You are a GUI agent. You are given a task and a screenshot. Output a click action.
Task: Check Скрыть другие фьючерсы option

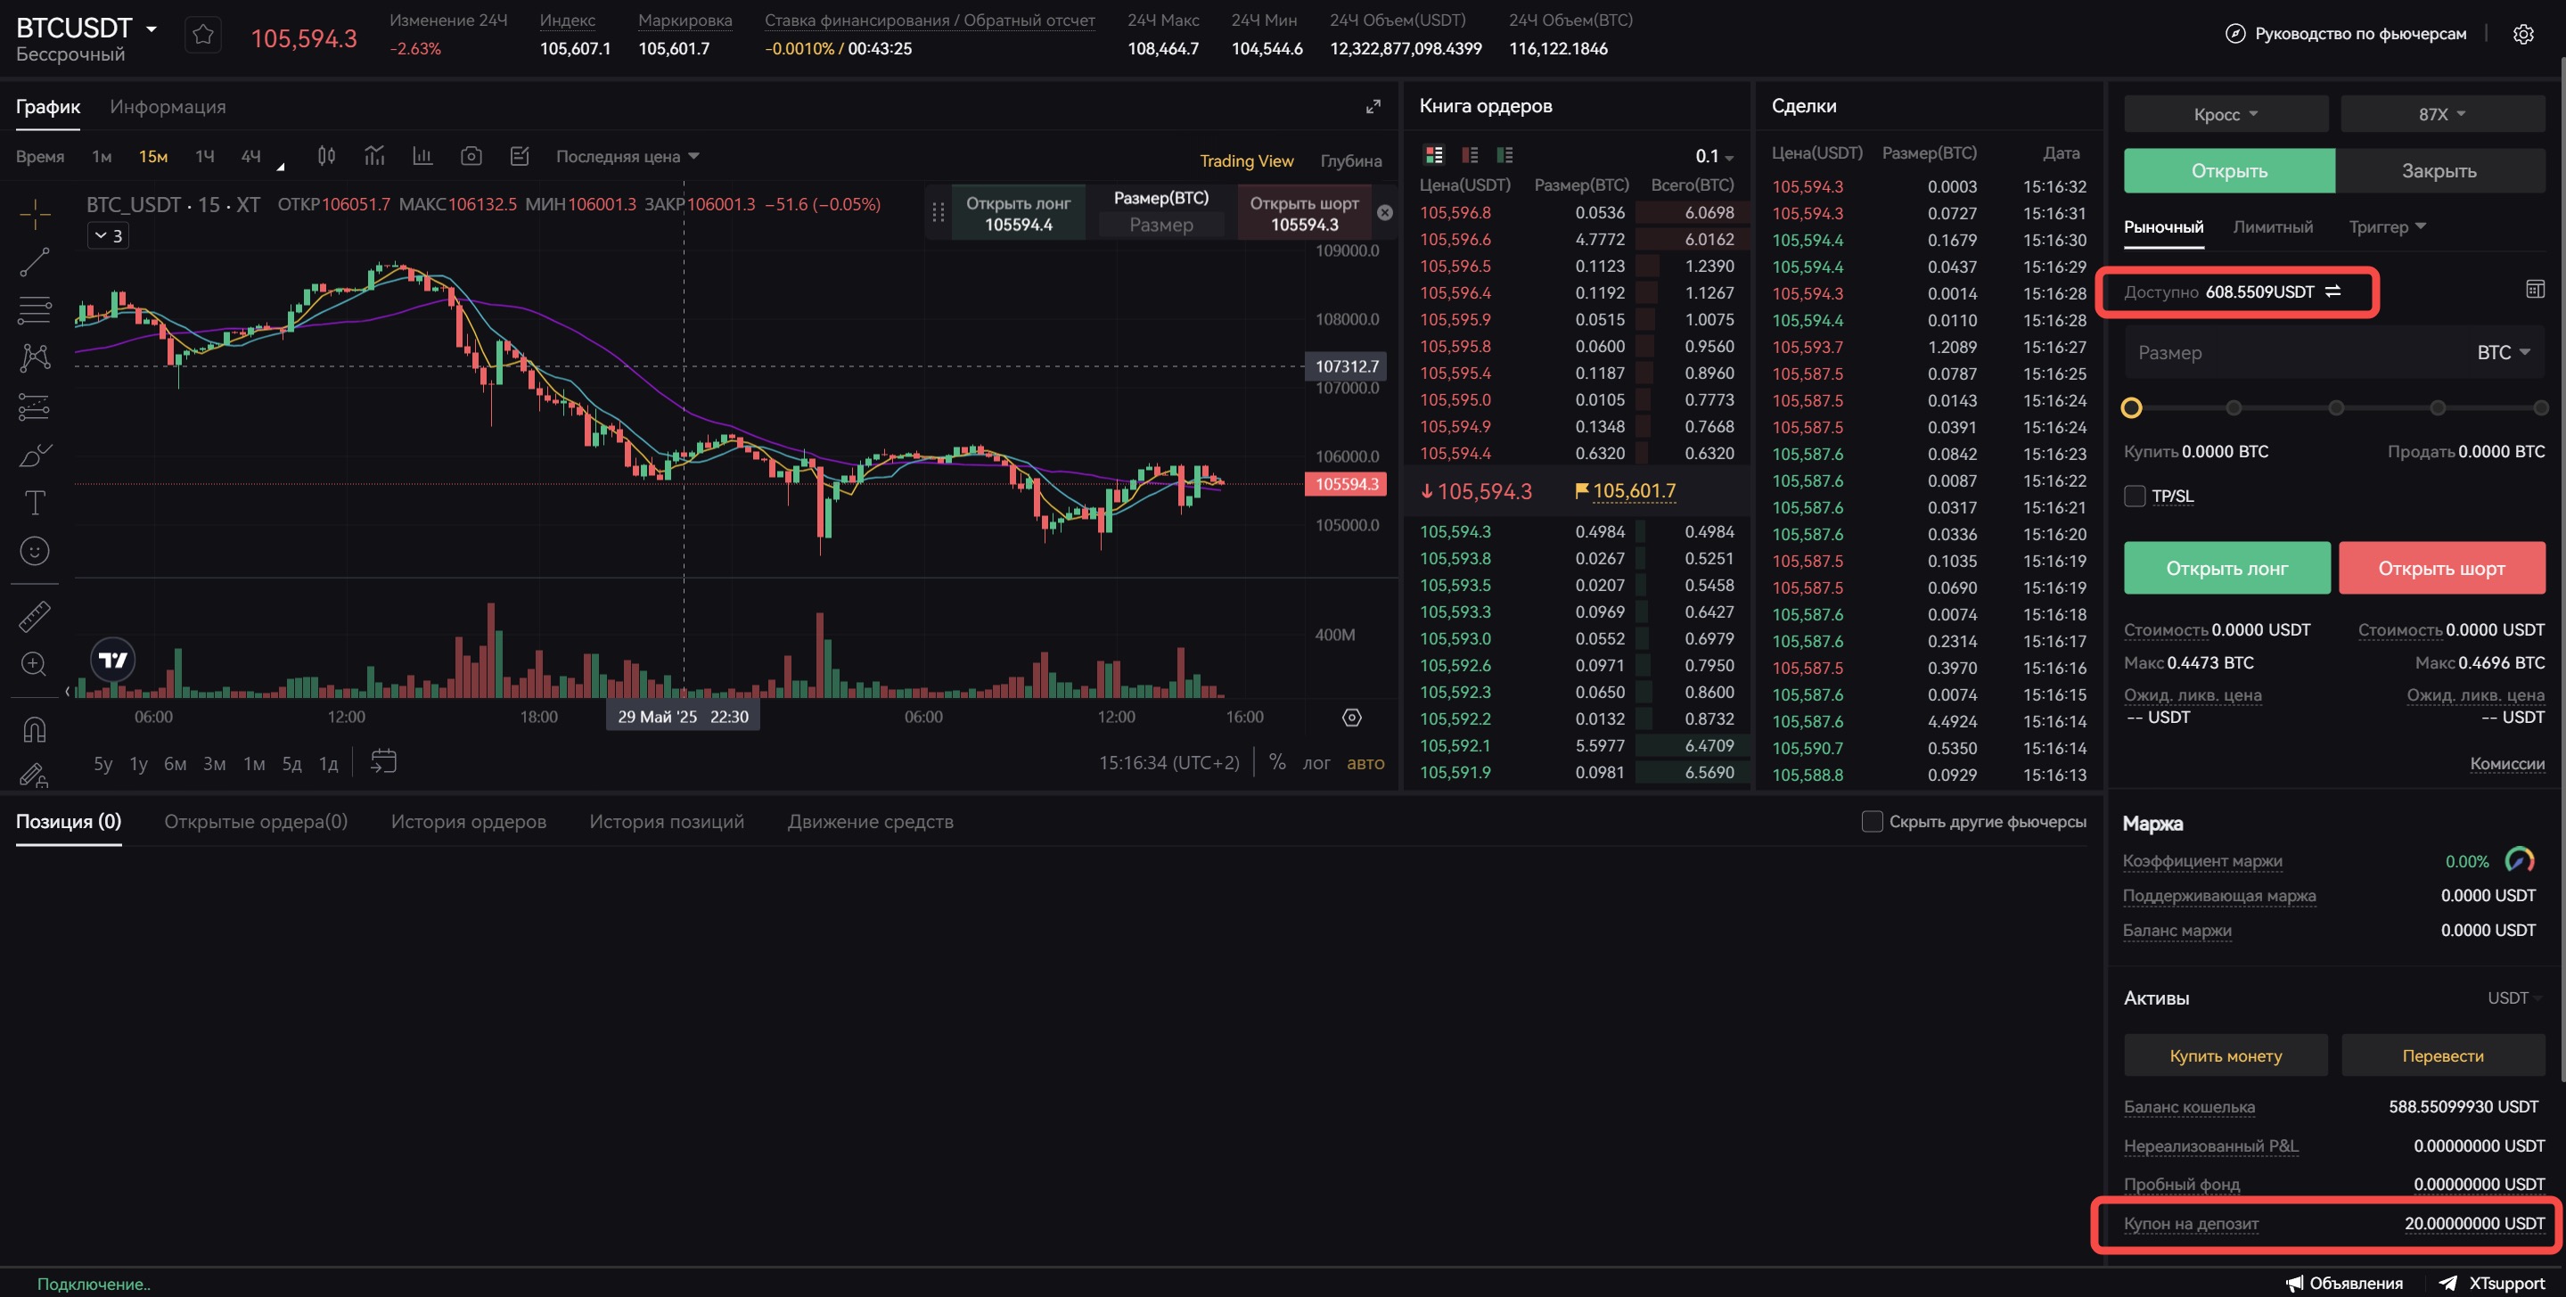[1872, 822]
